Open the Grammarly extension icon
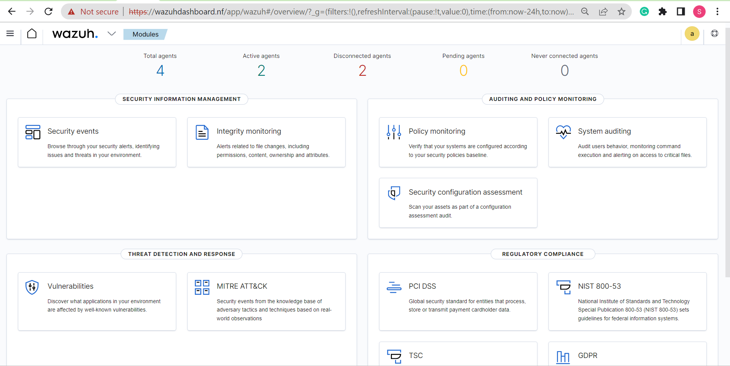Image resolution: width=730 pixels, height=366 pixels. tap(644, 12)
